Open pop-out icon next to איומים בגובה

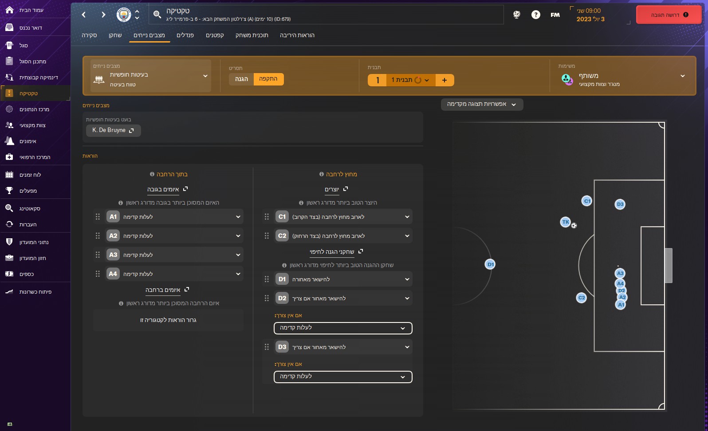185,189
